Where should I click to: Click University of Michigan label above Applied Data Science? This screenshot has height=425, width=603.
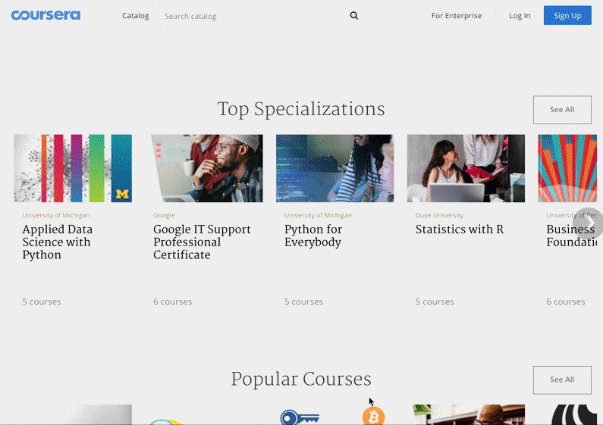coord(56,215)
